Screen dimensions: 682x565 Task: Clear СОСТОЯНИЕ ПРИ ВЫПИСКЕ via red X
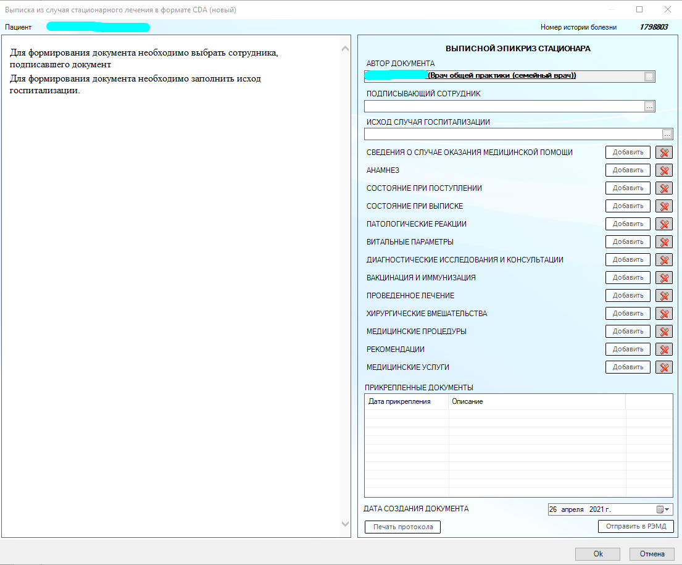coord(663,206)
